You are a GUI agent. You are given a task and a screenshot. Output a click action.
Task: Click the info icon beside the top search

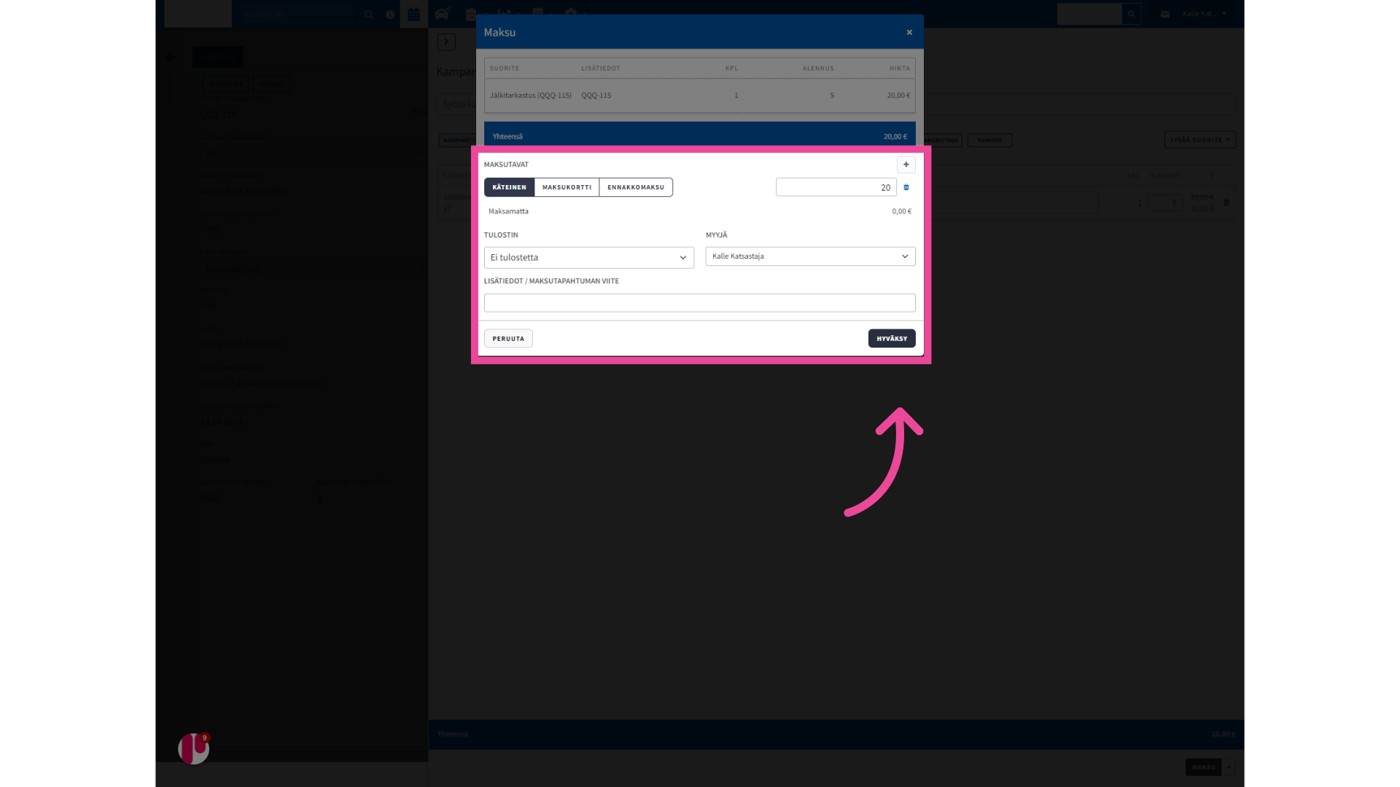(x=390, y=15)
